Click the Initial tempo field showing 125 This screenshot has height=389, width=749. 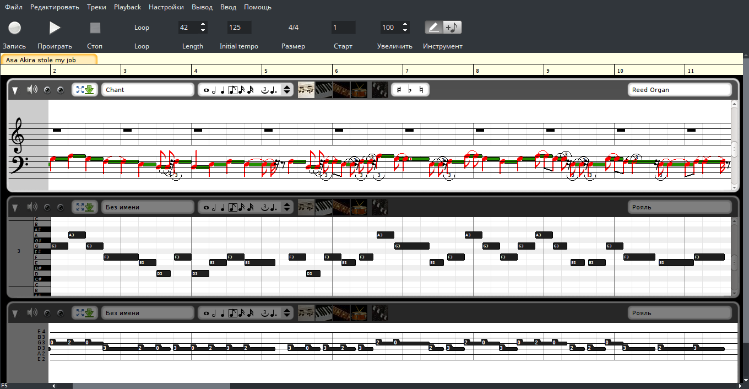click(239, 28)
